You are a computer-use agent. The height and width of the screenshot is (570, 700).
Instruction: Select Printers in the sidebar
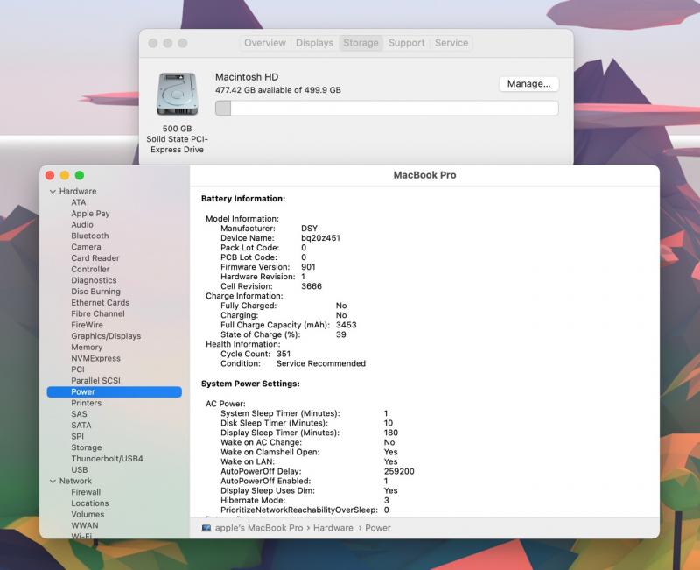click(86, 403)
